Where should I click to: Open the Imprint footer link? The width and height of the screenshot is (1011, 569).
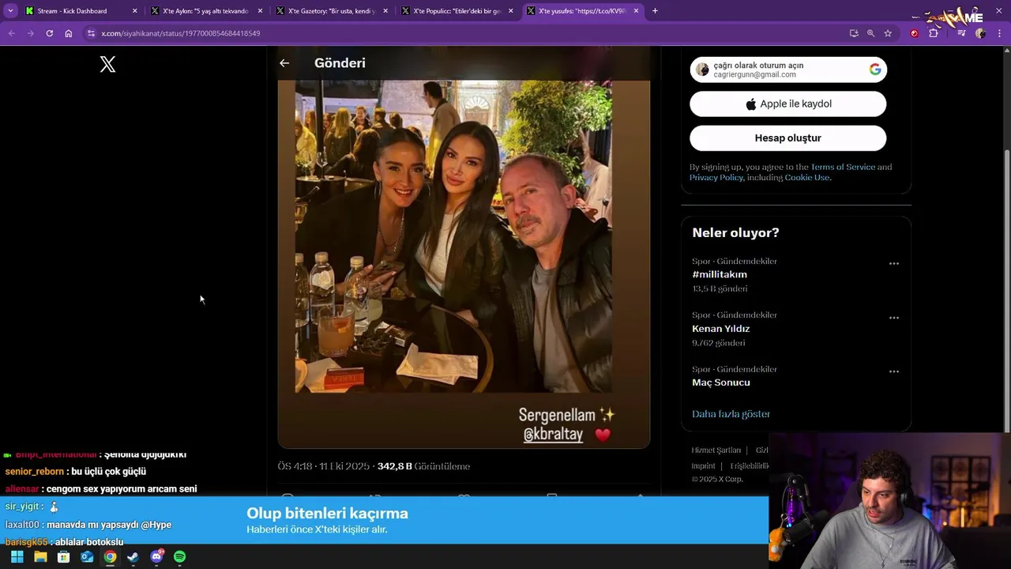703,466
